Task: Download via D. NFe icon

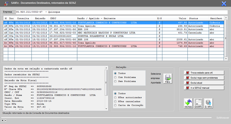Action: click(x=208, y=103)
